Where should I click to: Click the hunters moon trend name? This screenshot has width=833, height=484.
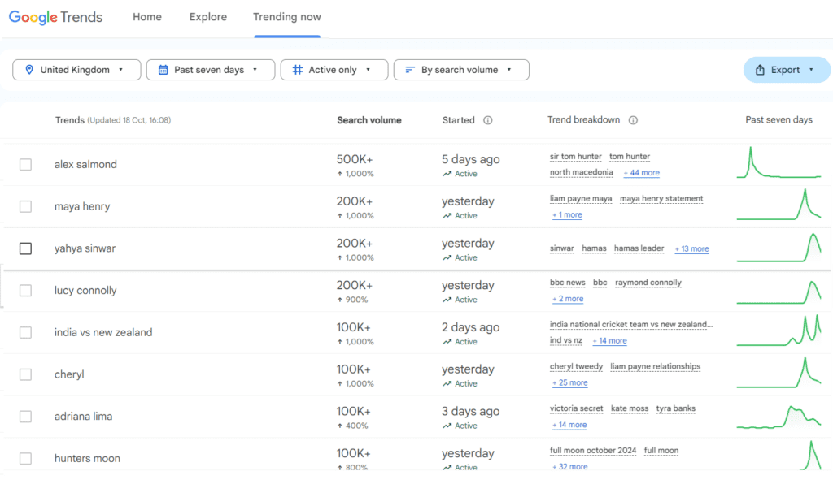click(x=87, y=458)
